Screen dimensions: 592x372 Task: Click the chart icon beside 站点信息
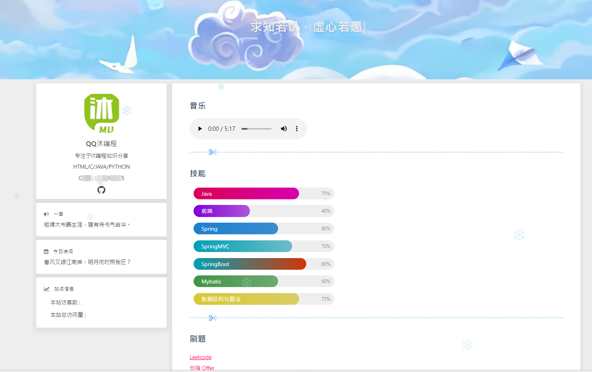click(x=46, y=288)
